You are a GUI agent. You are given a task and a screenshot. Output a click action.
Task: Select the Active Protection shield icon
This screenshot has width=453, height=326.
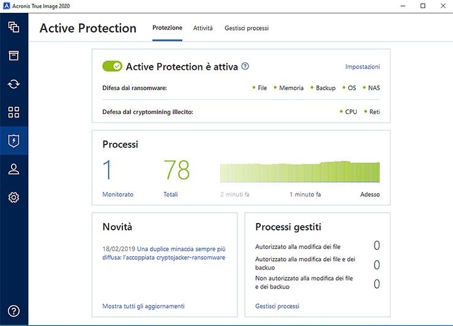click(x=13, y=141)
